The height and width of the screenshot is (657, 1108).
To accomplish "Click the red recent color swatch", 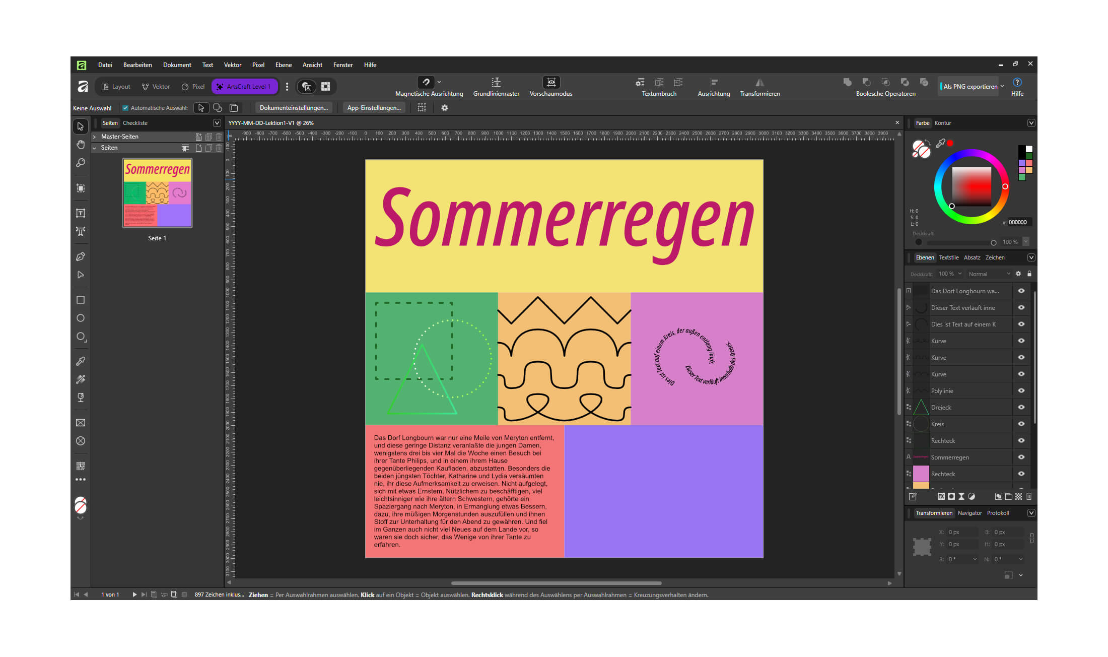I will click(950, 144).
